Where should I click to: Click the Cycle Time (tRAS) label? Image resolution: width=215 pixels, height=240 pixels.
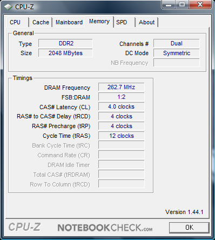pos(66,136)
